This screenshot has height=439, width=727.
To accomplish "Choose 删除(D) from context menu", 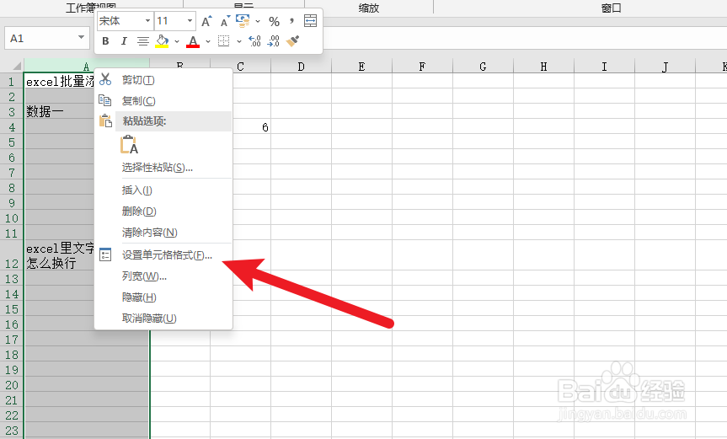I will [163, 211].
